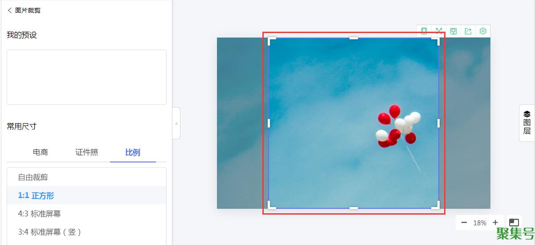Click the empty 我的预设 presets box
This screenshot has height=245, width=535.
point(86,77)
